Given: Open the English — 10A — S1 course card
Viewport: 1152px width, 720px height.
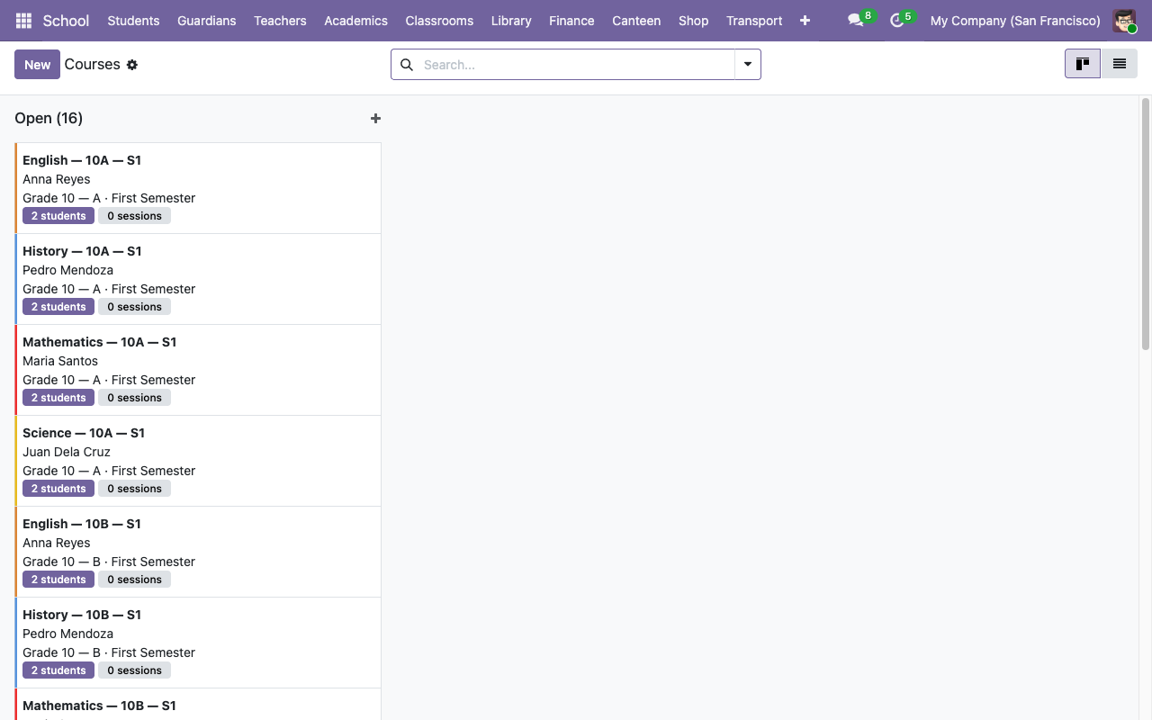Looking at the screenshot, I should (x=198, y=188).
